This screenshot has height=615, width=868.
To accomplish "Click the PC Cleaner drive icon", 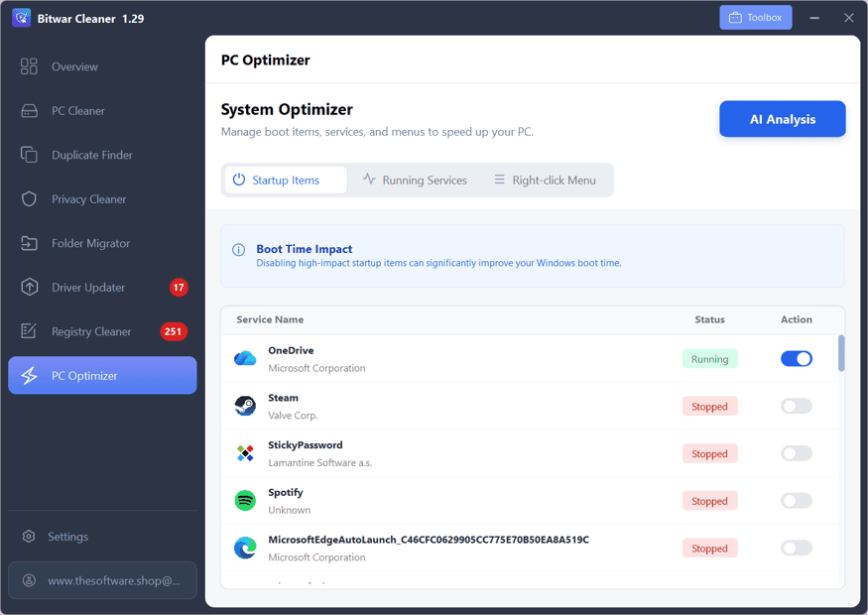I will point(30,111).
